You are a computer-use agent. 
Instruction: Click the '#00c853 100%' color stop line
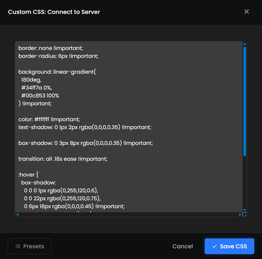[x=40, y=96]
